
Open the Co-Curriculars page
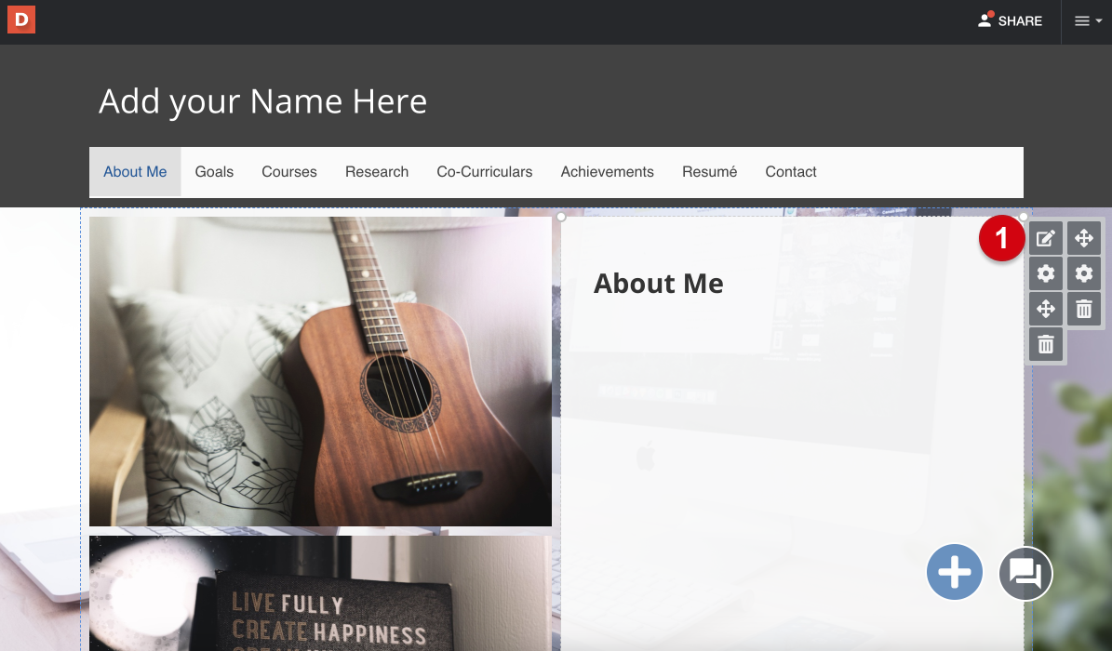click(485, 172)
